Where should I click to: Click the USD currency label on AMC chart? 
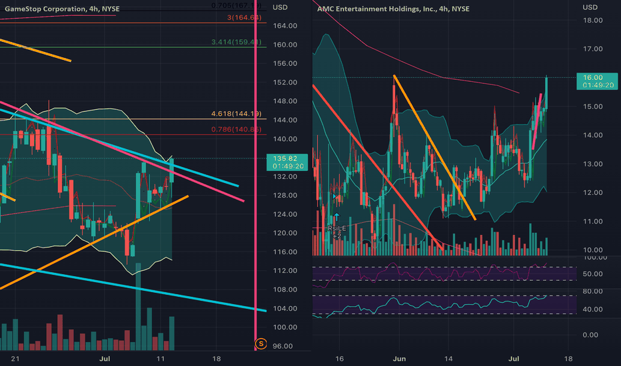tap(590, 7)
